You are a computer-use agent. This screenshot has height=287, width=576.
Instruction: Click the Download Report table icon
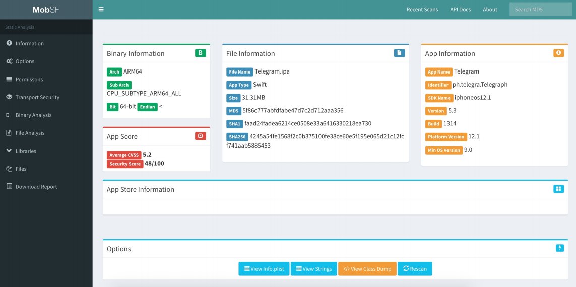tap(9, 186)
